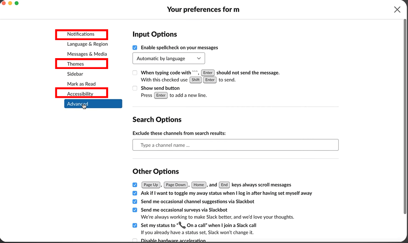Turn off occasional channel suggestions via Slackbot
408x243 pixels.
135,202
